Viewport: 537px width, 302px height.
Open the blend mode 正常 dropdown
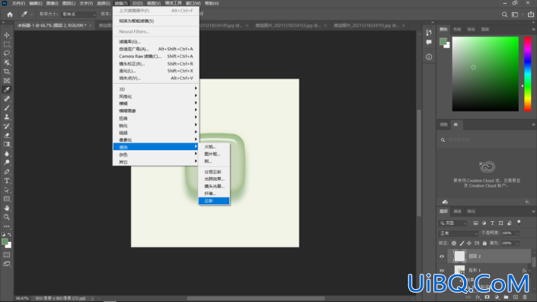(x=459, y=233)
